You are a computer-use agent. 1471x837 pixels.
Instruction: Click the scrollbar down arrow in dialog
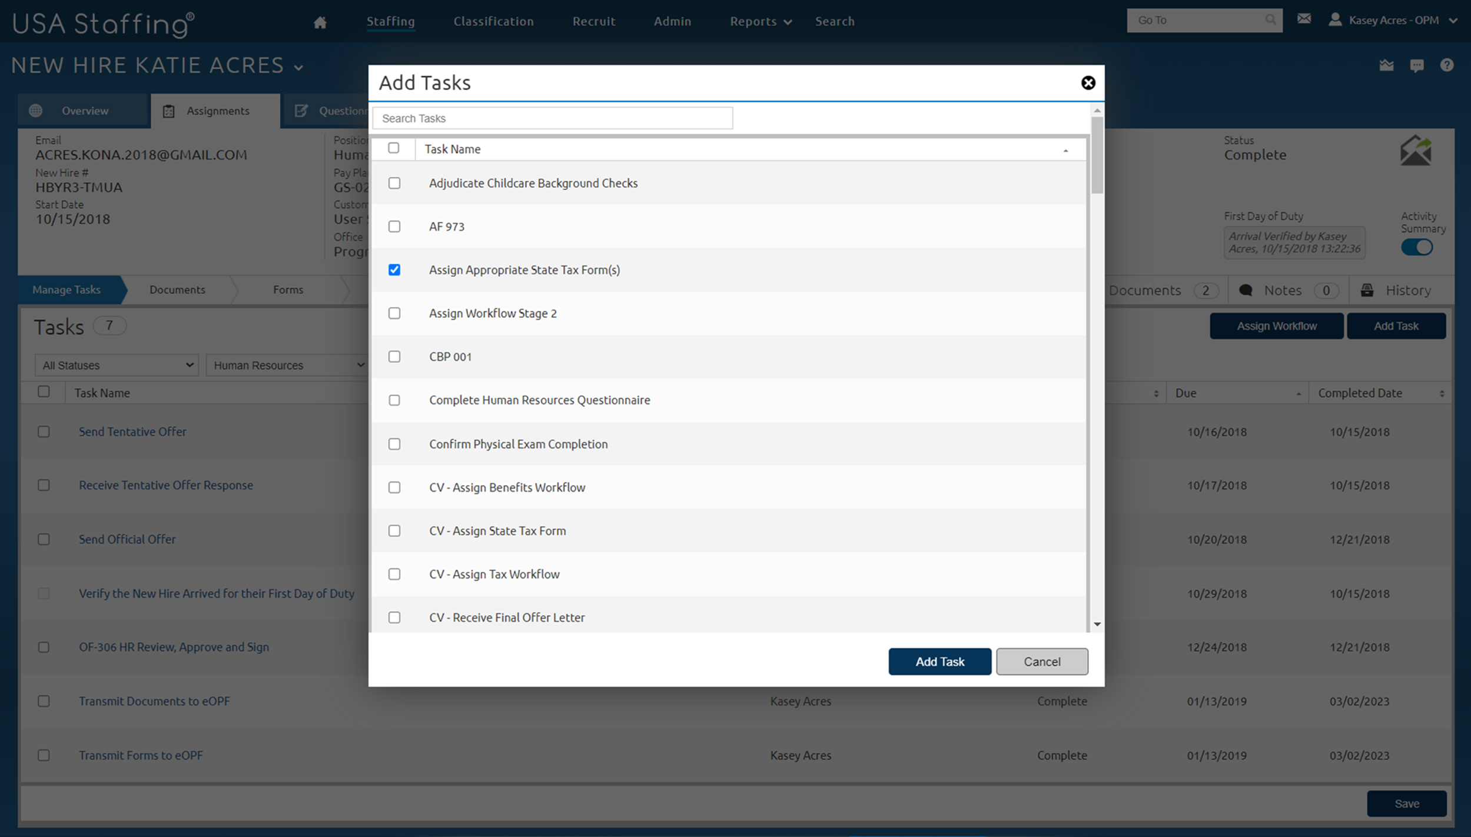tap(1097, 625)
